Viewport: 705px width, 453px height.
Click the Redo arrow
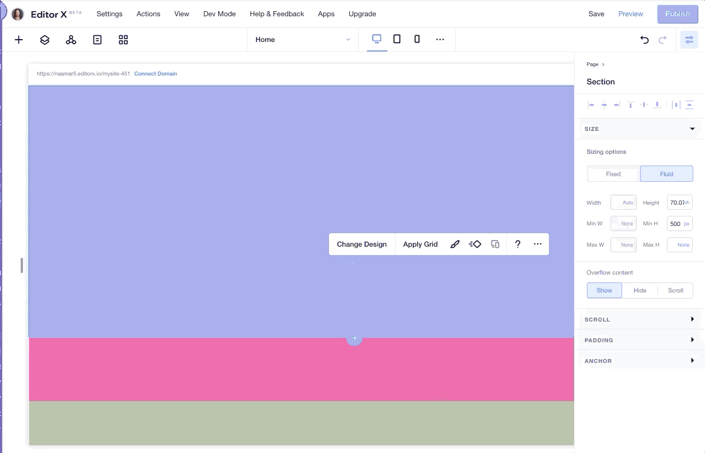coord(663,40)
